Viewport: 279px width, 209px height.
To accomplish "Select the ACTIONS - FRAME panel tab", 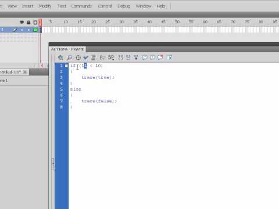I will [67, 49].
